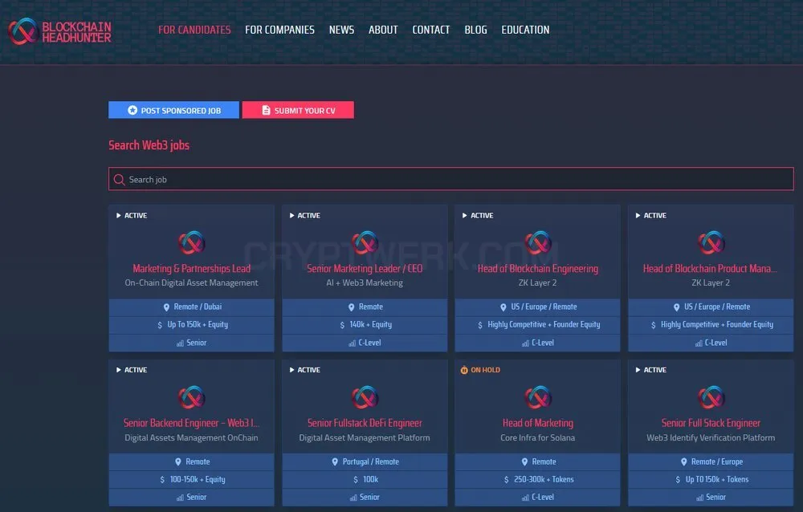Viewport: 803px width, 512px height.
Task: Open the Education page
Action: point(525,30)
